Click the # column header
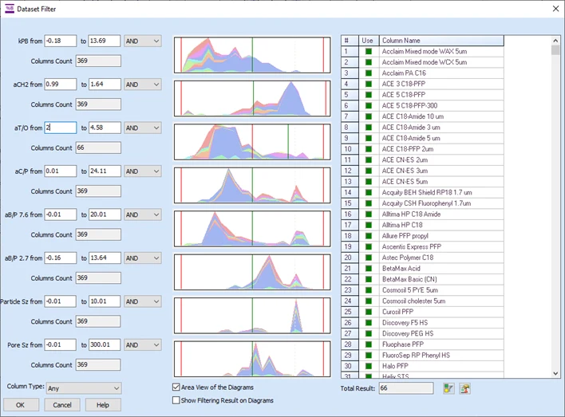This screenshot has height=417, width=565. (x=350, y=41)
